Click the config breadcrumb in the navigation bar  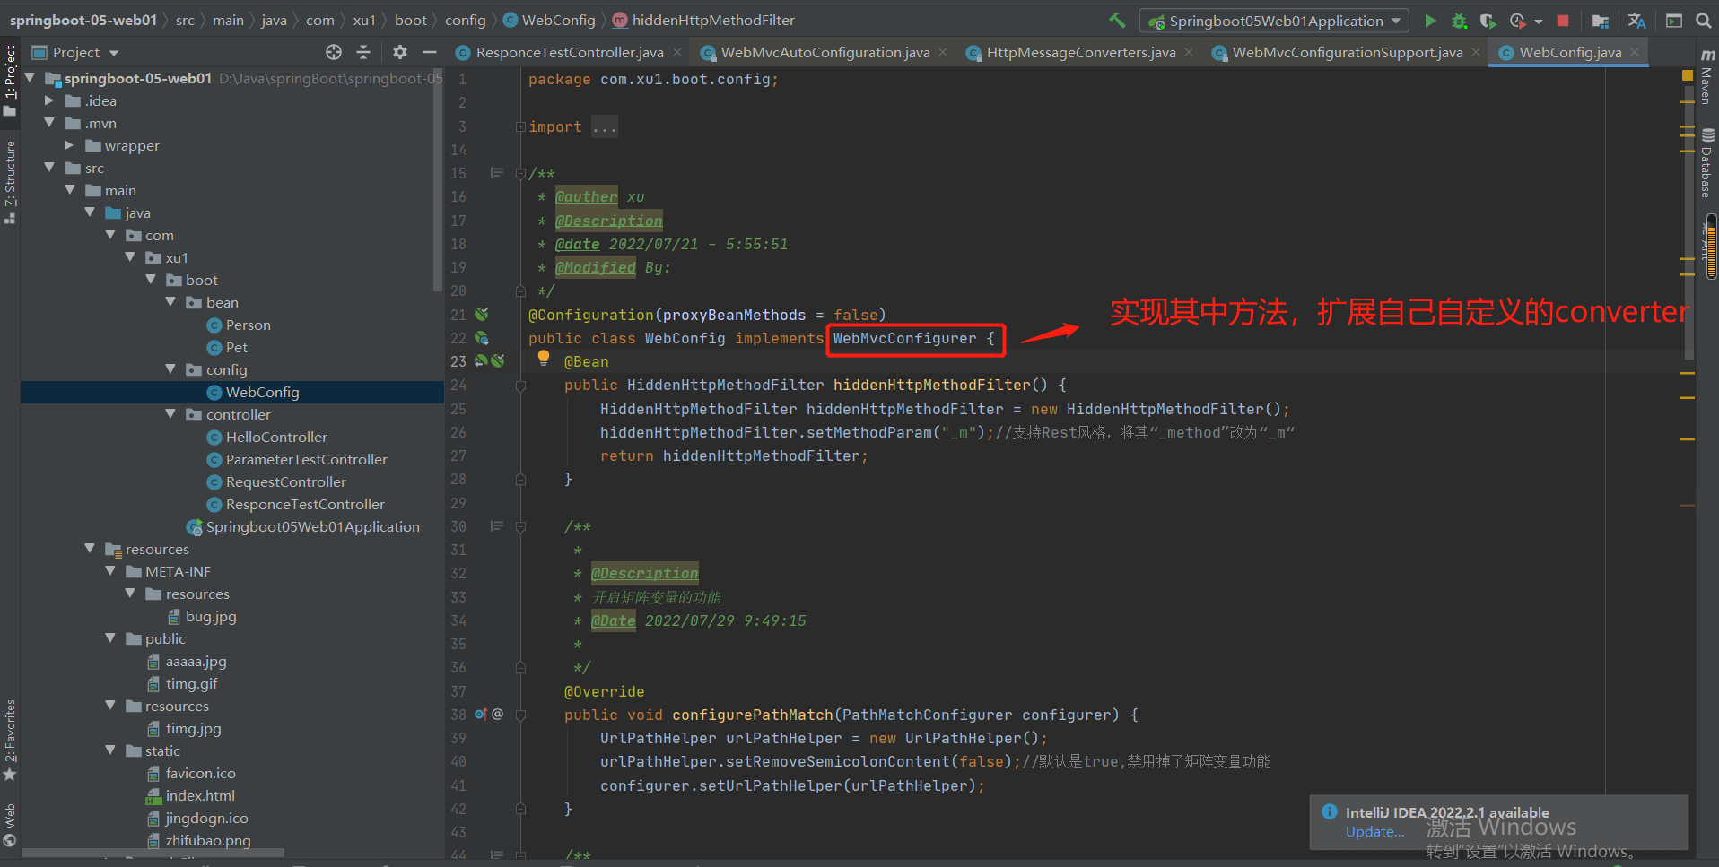point(465,20)
